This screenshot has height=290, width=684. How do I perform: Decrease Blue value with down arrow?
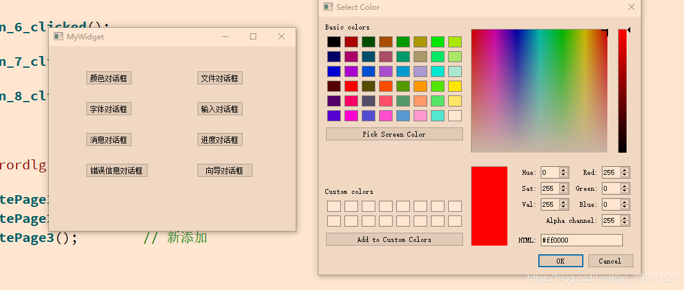click(625, 207)
